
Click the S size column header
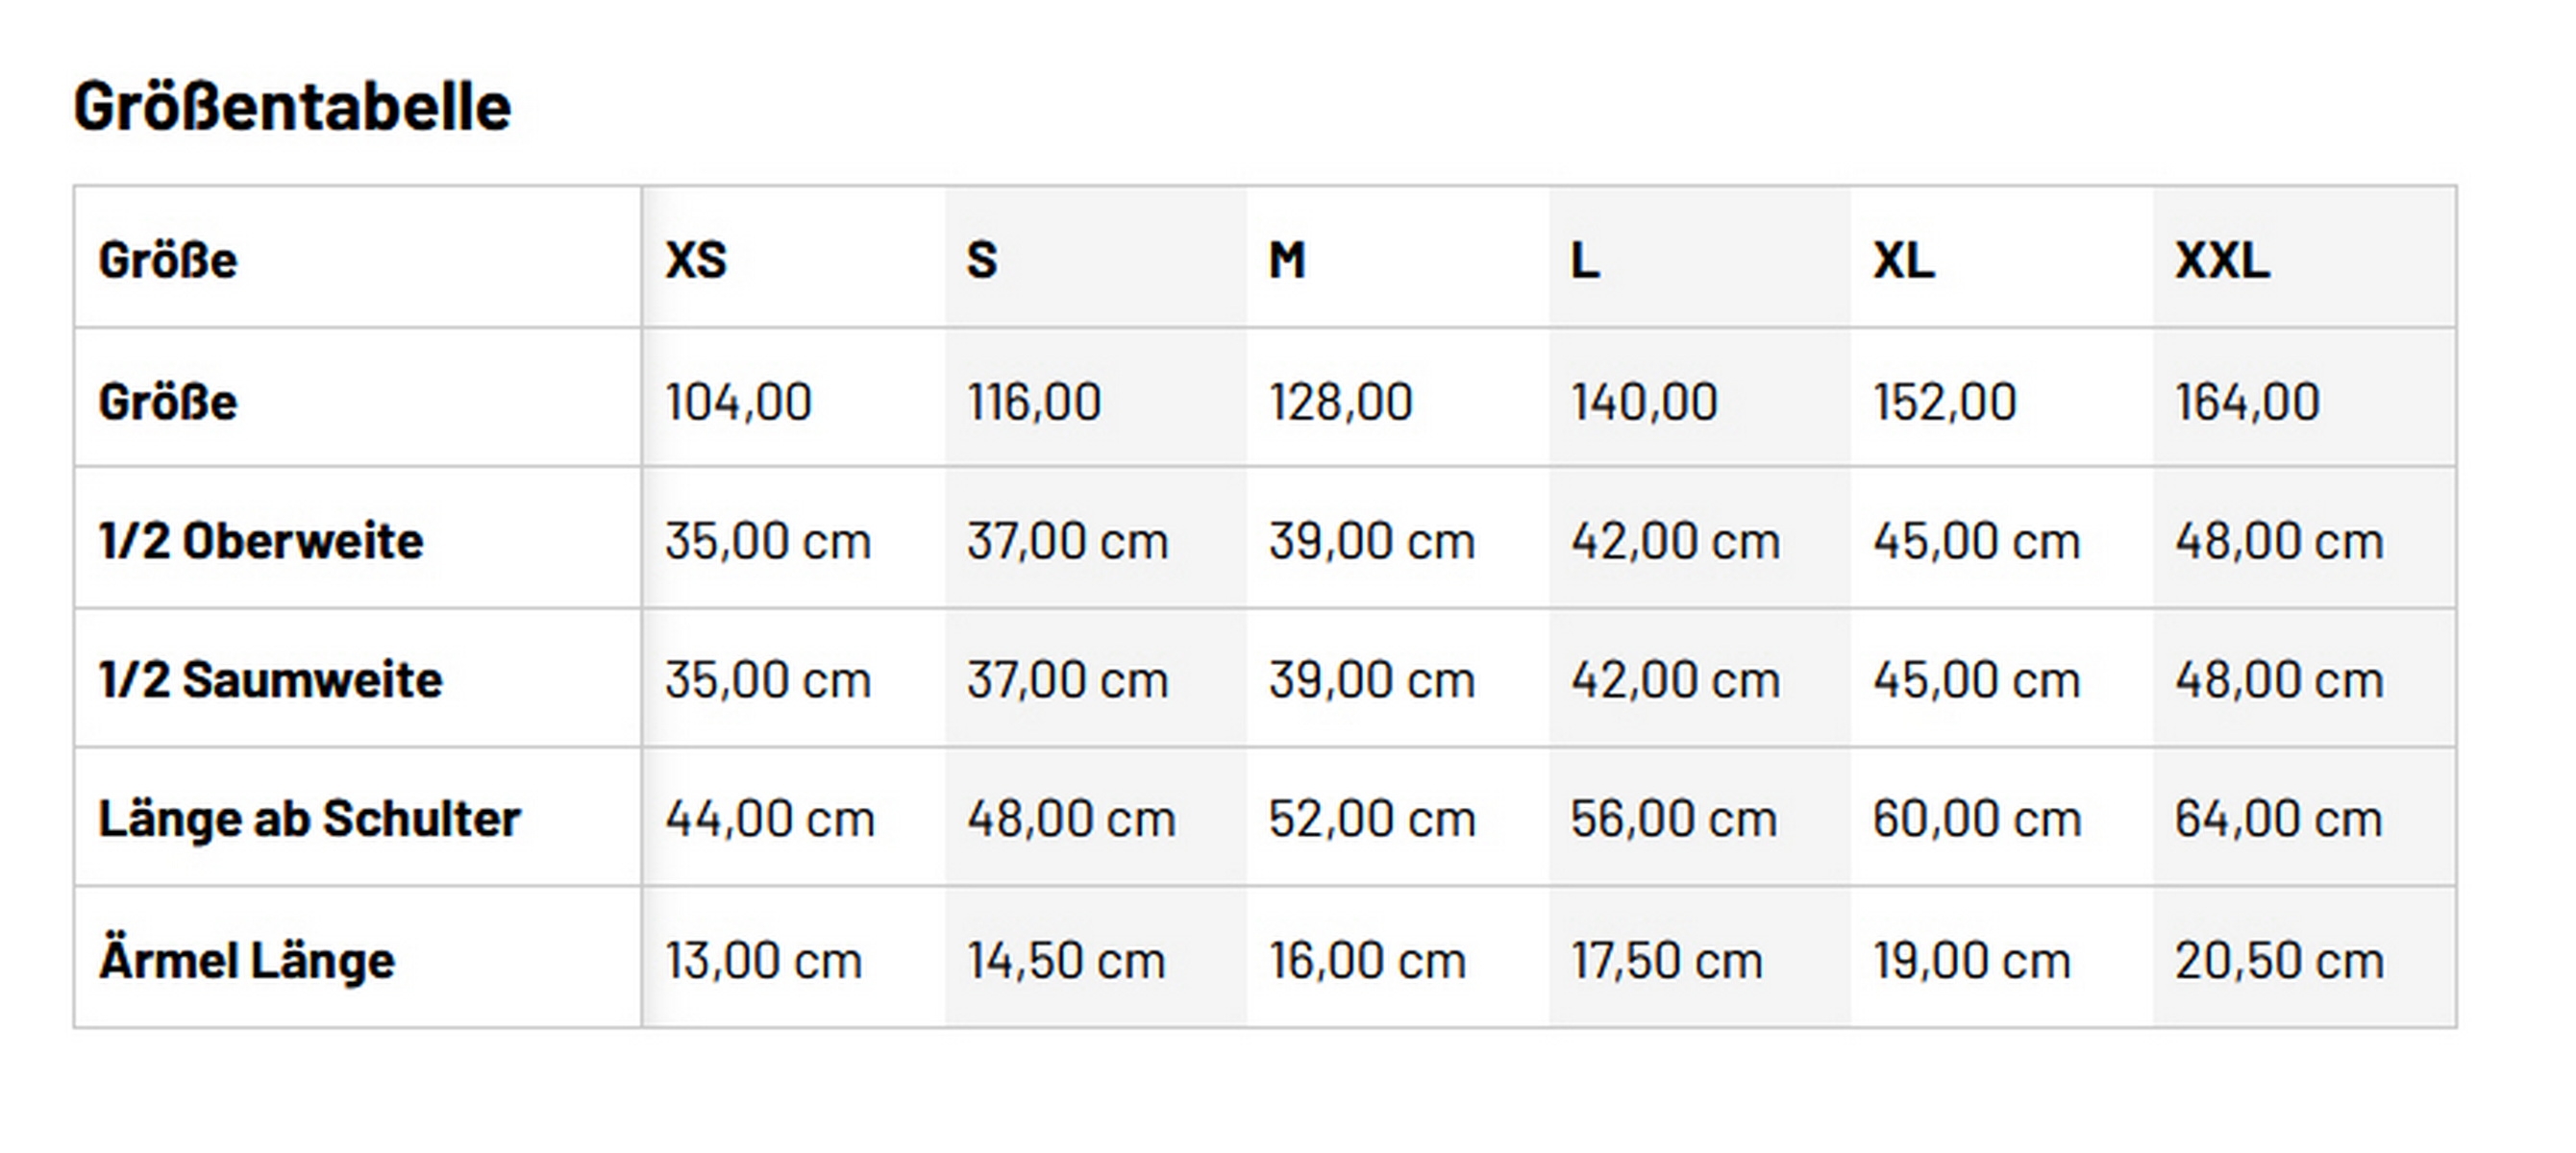[982, 260]
